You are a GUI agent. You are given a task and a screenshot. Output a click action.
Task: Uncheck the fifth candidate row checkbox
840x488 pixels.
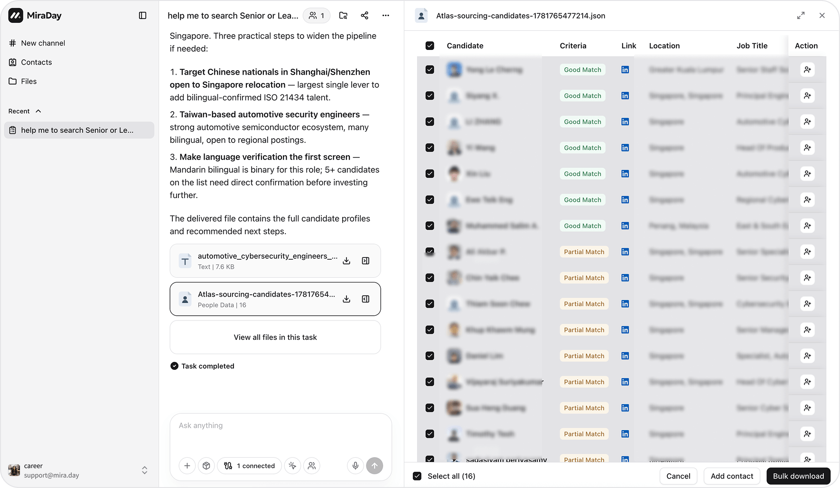[x=430, y=174]
